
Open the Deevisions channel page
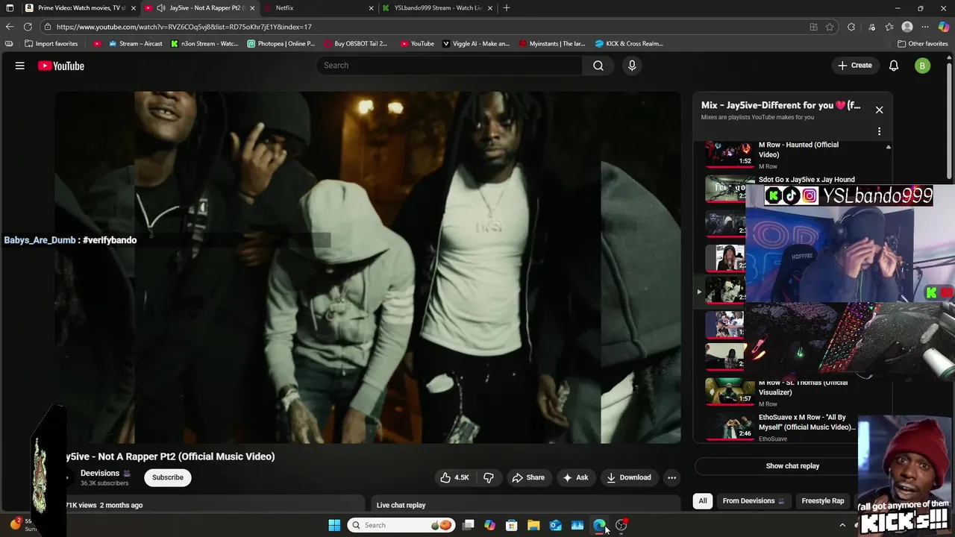pos(100,473)
